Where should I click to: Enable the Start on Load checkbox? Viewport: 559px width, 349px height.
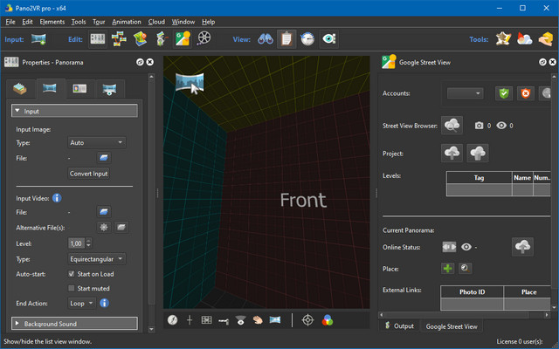[72, 274]
